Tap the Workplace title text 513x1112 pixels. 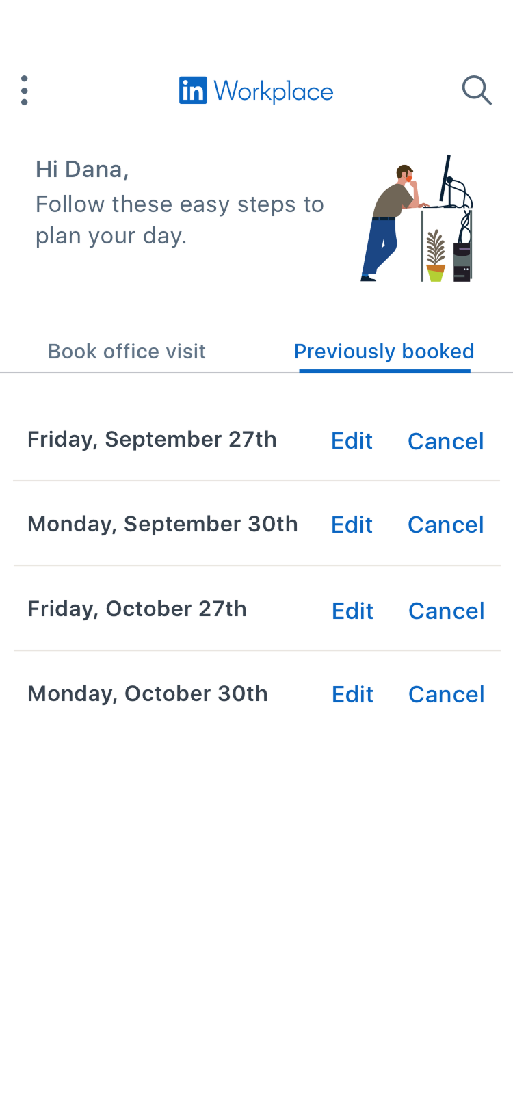click(274, 91)
